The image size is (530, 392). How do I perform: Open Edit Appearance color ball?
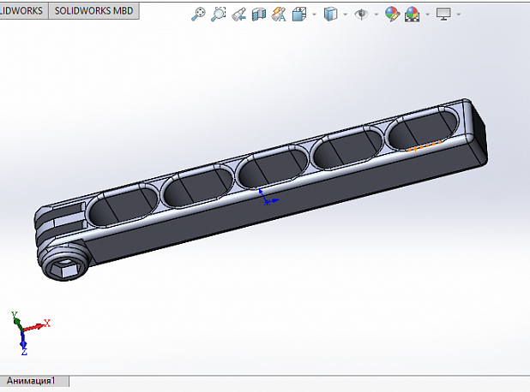[x=392, y=14]
